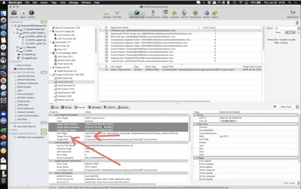Click the horizontal scrollbar under jump list table
The height and width of the screenshot is (189, 301).
point(155,101)
